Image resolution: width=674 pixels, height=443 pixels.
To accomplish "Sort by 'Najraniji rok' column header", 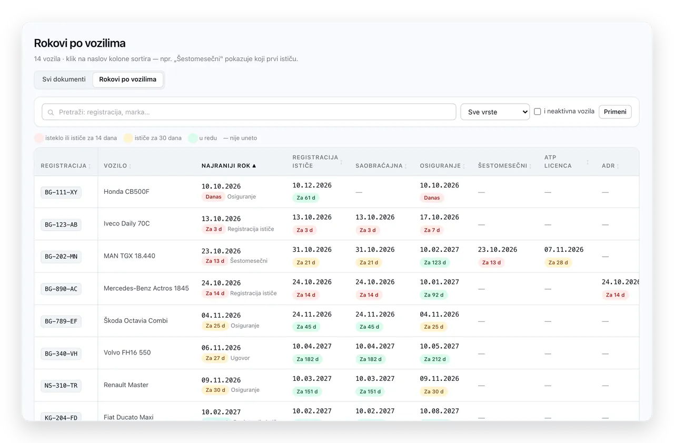I will point(229,166).
